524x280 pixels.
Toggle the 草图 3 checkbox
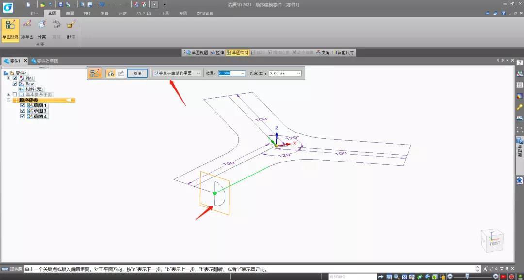[23, 111]
